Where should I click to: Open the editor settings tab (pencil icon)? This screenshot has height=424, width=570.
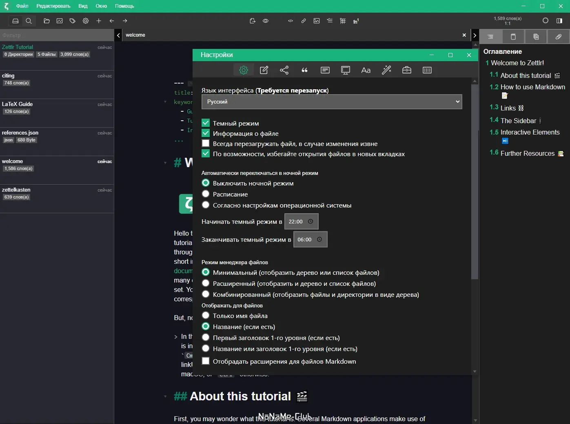click(x=264, y=70)
